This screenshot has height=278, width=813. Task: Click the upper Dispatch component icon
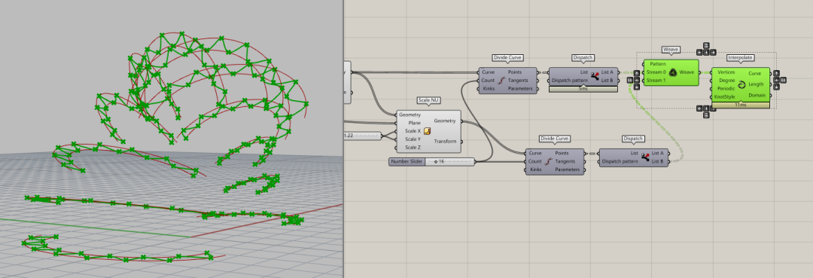[594, 76]
